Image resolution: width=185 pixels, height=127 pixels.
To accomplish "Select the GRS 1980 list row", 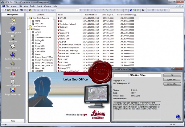I will (98, 62).
